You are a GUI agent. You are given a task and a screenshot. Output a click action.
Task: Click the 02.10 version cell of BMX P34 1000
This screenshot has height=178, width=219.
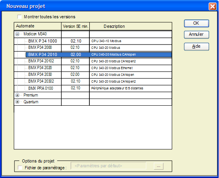[75, 41]
